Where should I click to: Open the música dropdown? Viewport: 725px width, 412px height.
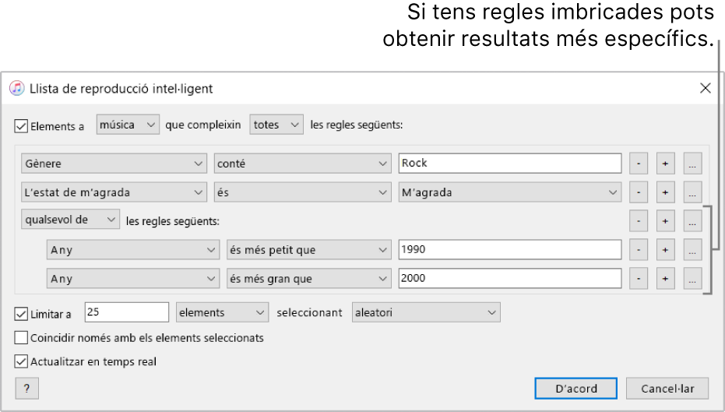[x=128, y=125]
